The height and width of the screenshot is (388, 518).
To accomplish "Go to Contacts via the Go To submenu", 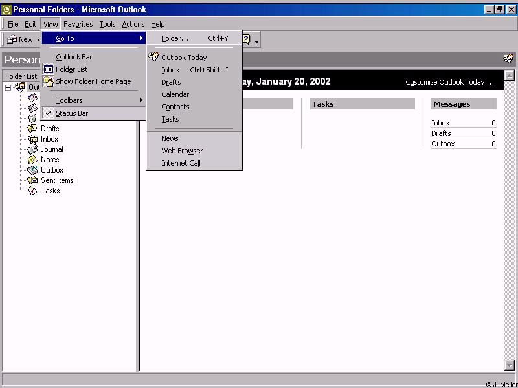I will point(194,107).
